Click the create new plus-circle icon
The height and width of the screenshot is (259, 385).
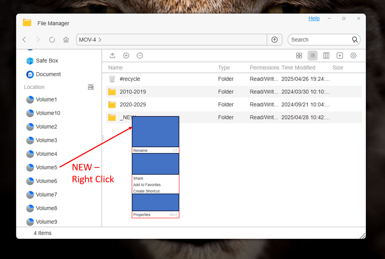point(126,56)
